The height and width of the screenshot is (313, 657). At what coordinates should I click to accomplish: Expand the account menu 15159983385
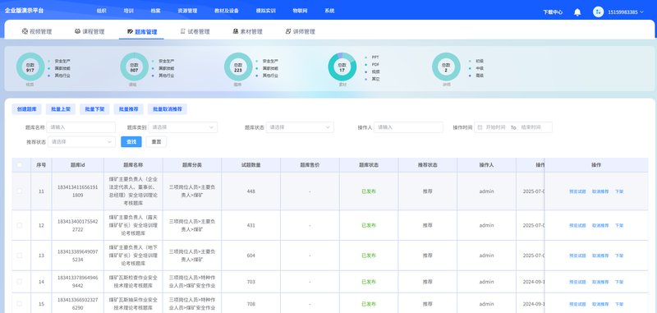[626, 12]
